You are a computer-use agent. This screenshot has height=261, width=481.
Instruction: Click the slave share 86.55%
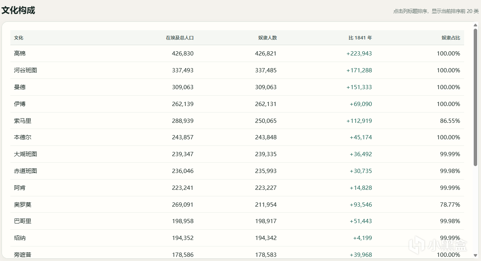[450, 121]
